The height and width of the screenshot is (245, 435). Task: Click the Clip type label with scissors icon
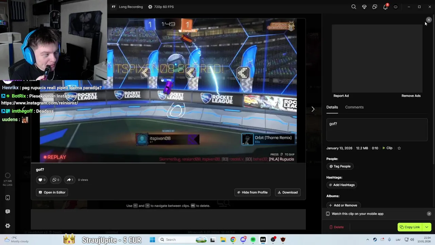click(387, 148)
